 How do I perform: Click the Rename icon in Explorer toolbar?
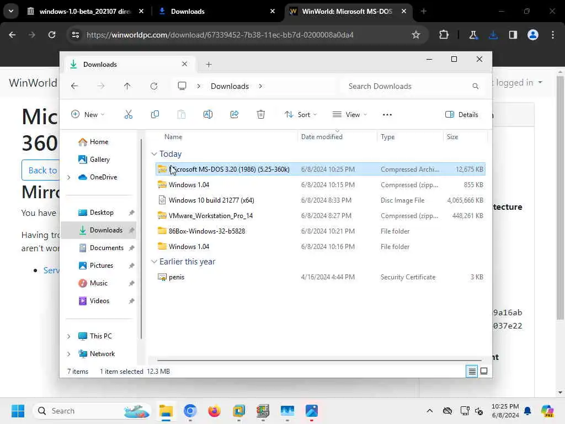208,115
